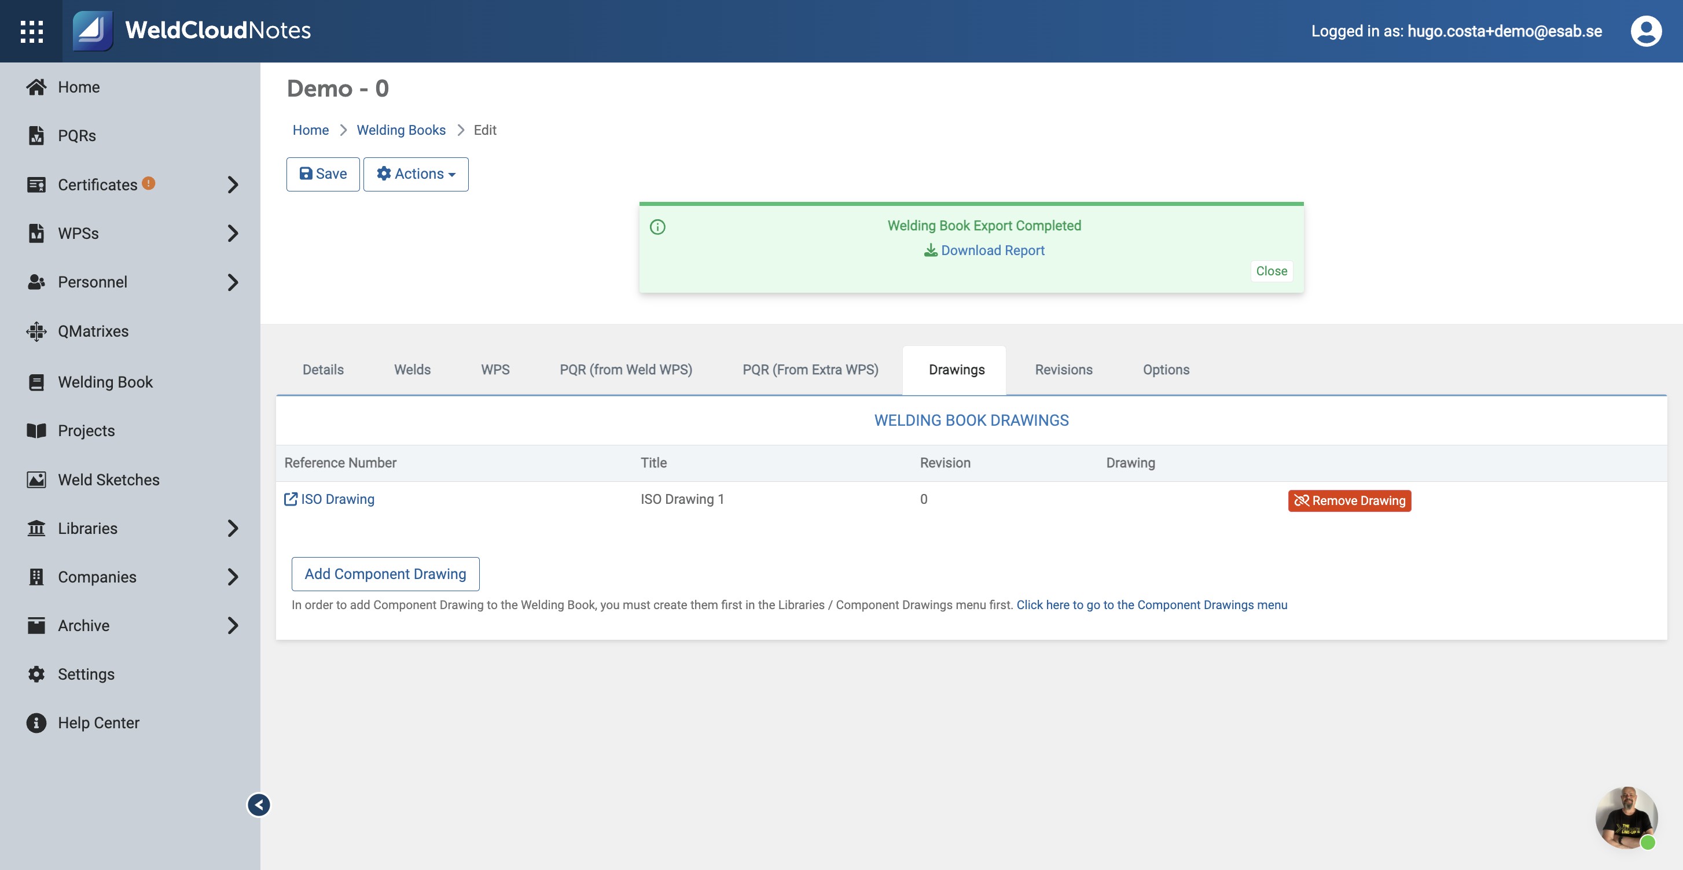Click the info icon in export notification
Image resolution: width=1683 pixels, height=870 pixels.
(657, 227)
